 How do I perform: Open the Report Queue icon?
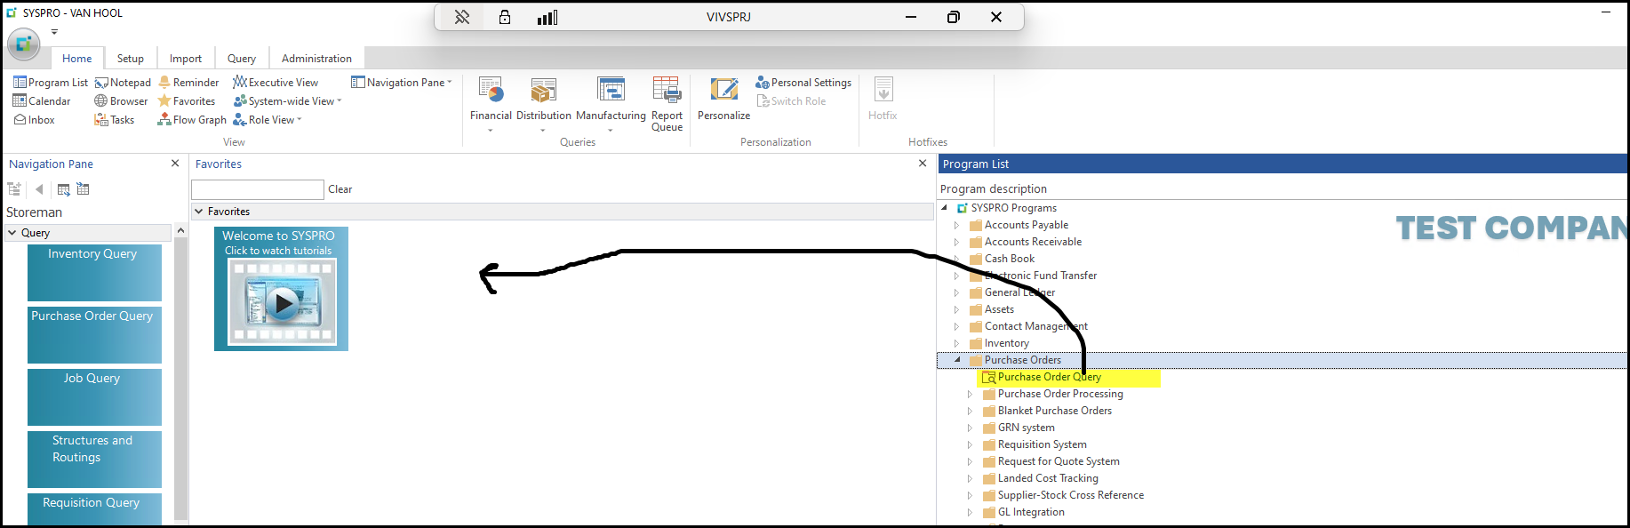(667, 91)
